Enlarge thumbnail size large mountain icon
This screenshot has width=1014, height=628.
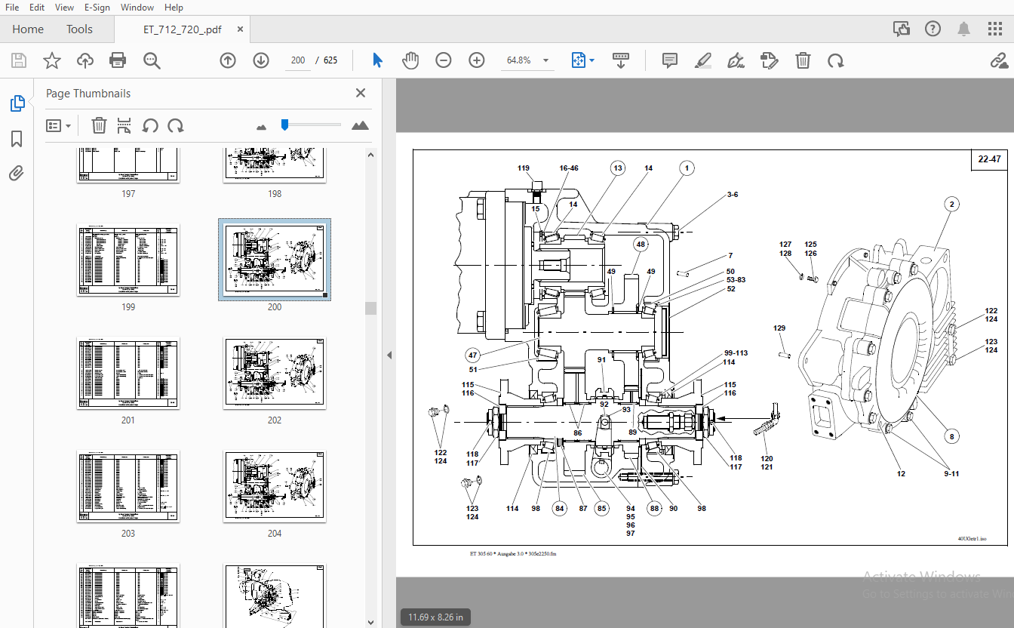pyautogui.click(x=360, y=125)
